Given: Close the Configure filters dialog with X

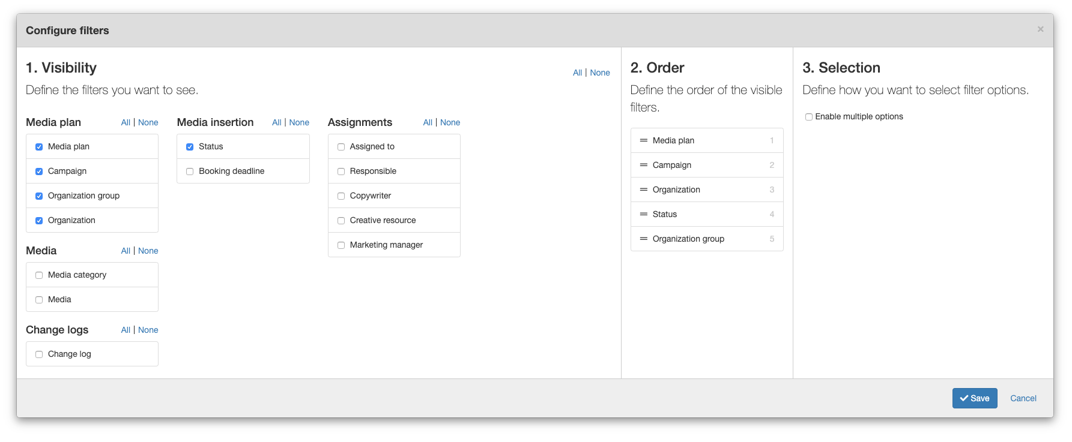Looking at the screenshot, I should pos(1040,29).
